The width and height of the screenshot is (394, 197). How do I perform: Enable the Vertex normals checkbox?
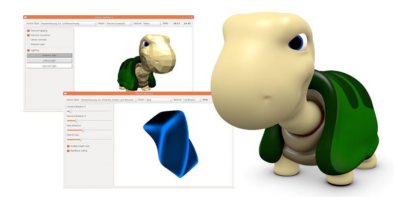click(29, 40)
